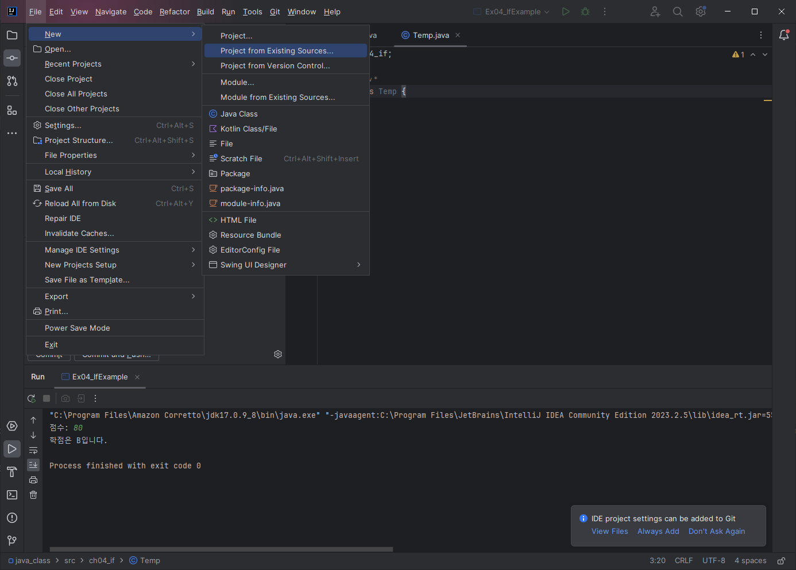
Task: Open the Refactor menu
Action: tap(175, 11)
